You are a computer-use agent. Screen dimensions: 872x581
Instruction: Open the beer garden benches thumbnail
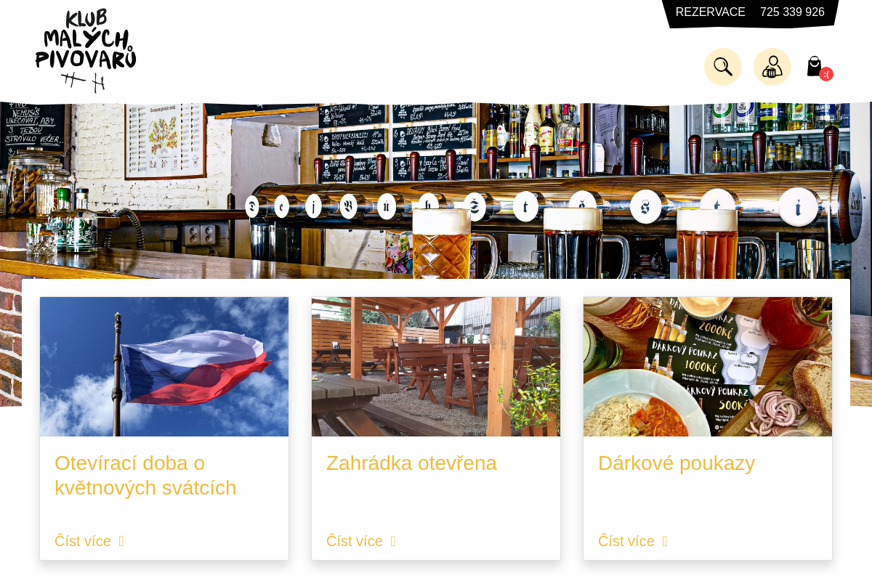point(436,367)
